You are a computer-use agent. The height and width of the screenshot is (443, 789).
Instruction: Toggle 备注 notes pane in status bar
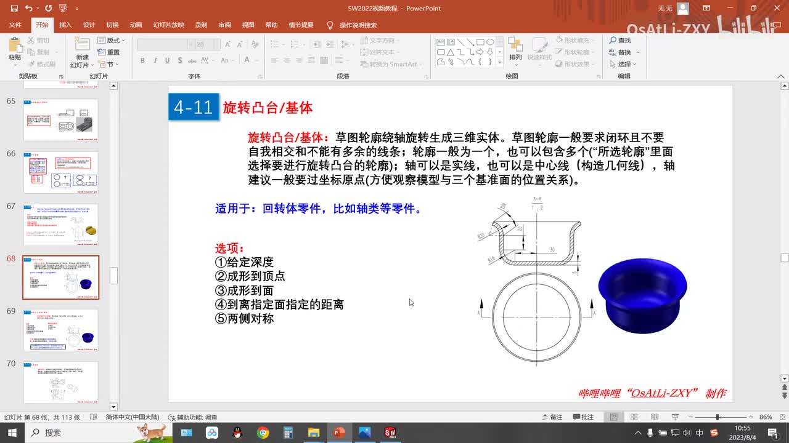coord(551,417)
